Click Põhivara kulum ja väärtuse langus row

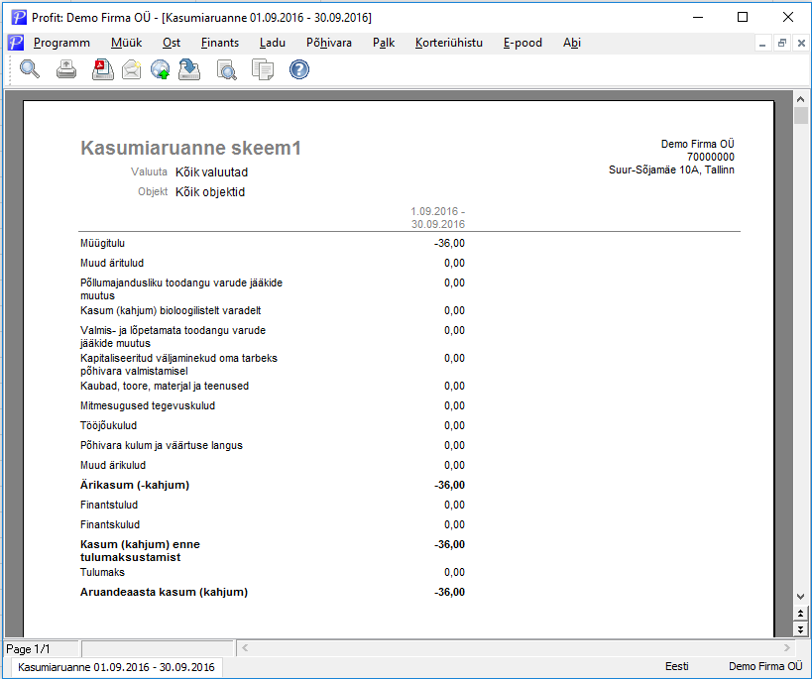pyautogui.click(x=273, y=445)
